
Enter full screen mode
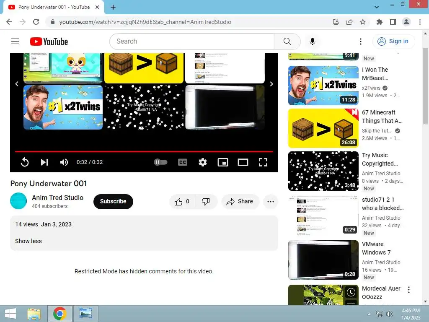pos(263,162)
